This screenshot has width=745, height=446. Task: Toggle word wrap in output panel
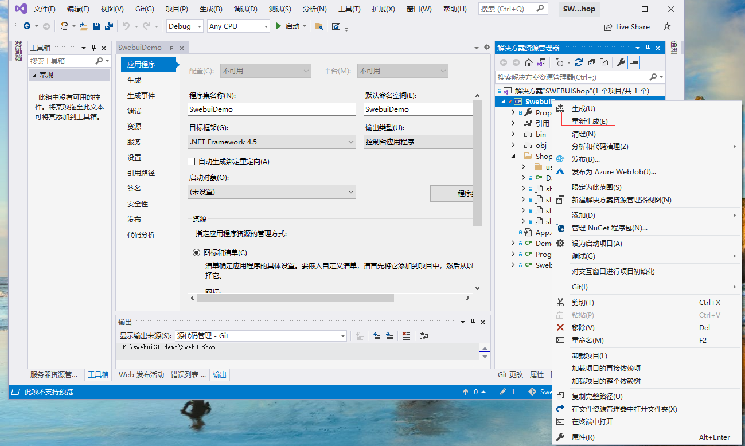click(x=424, y=336)
